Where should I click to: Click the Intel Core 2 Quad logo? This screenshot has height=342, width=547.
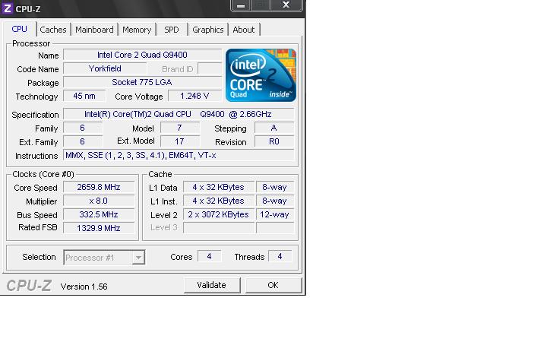click(x=261, y=75)
